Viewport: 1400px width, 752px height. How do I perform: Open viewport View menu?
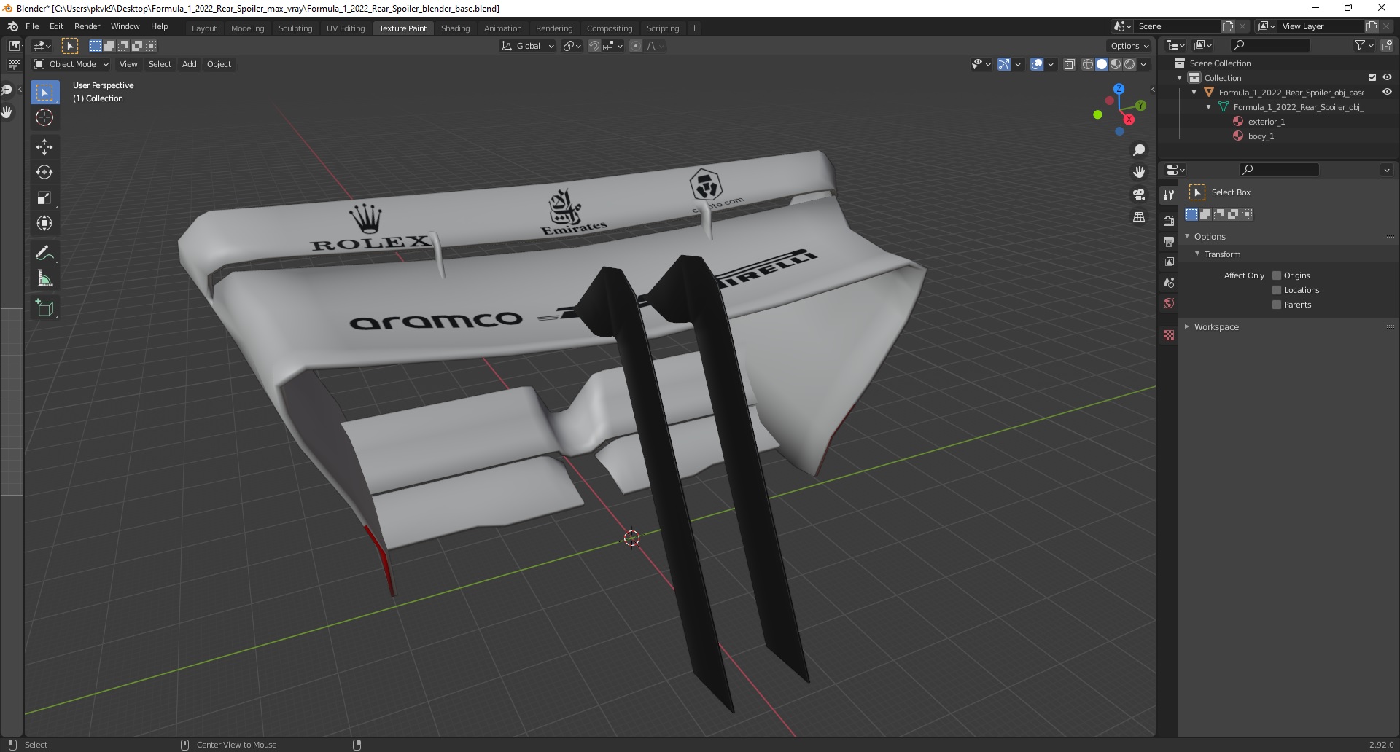coord(128,64)
